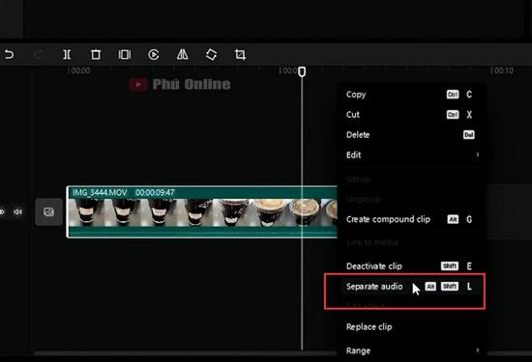
Task: Select the Split clip tool
Action: [67, 54]
